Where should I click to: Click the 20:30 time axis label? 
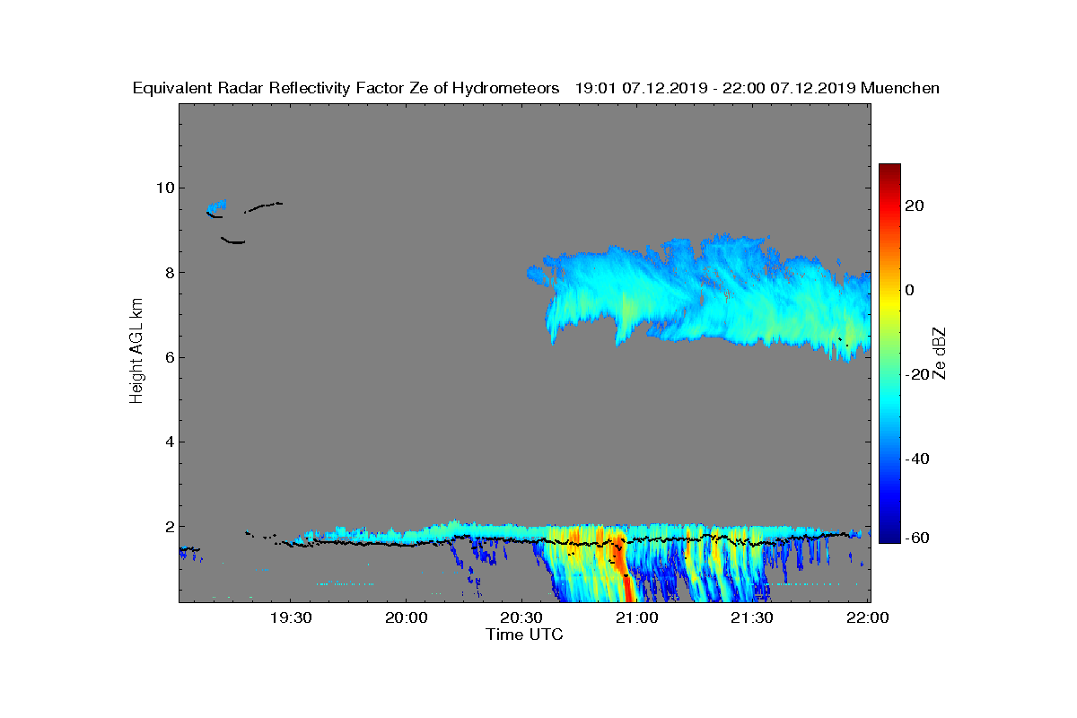pos(521,618)
